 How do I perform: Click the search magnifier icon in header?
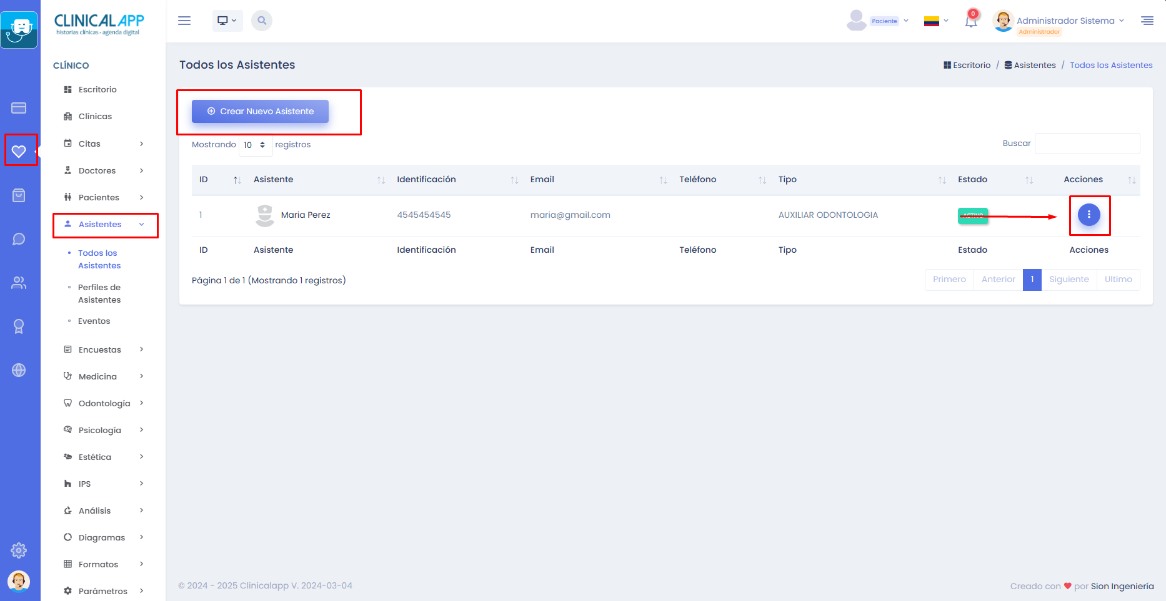coord(262,21)
